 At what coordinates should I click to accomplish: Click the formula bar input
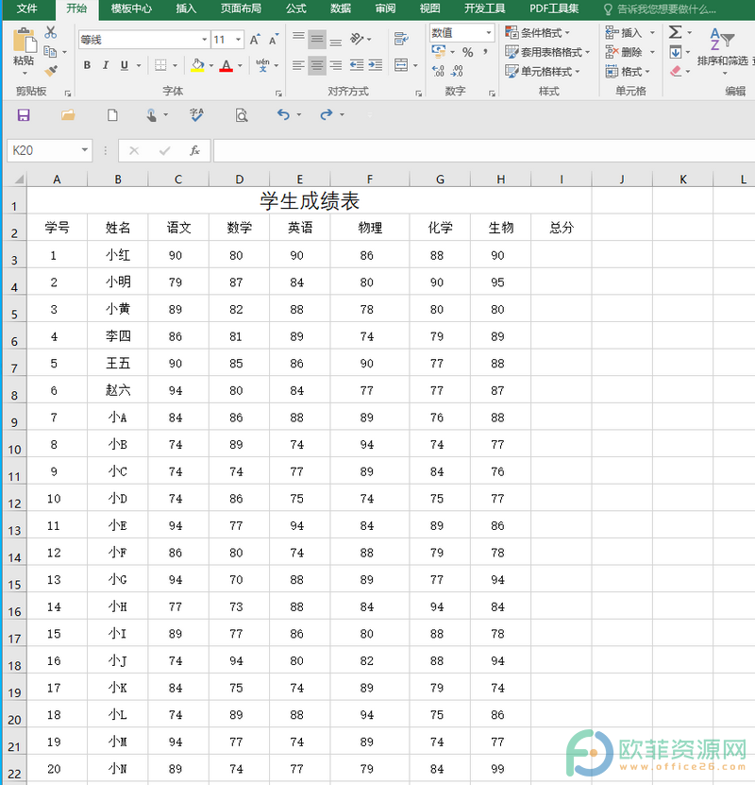(484, 151)
